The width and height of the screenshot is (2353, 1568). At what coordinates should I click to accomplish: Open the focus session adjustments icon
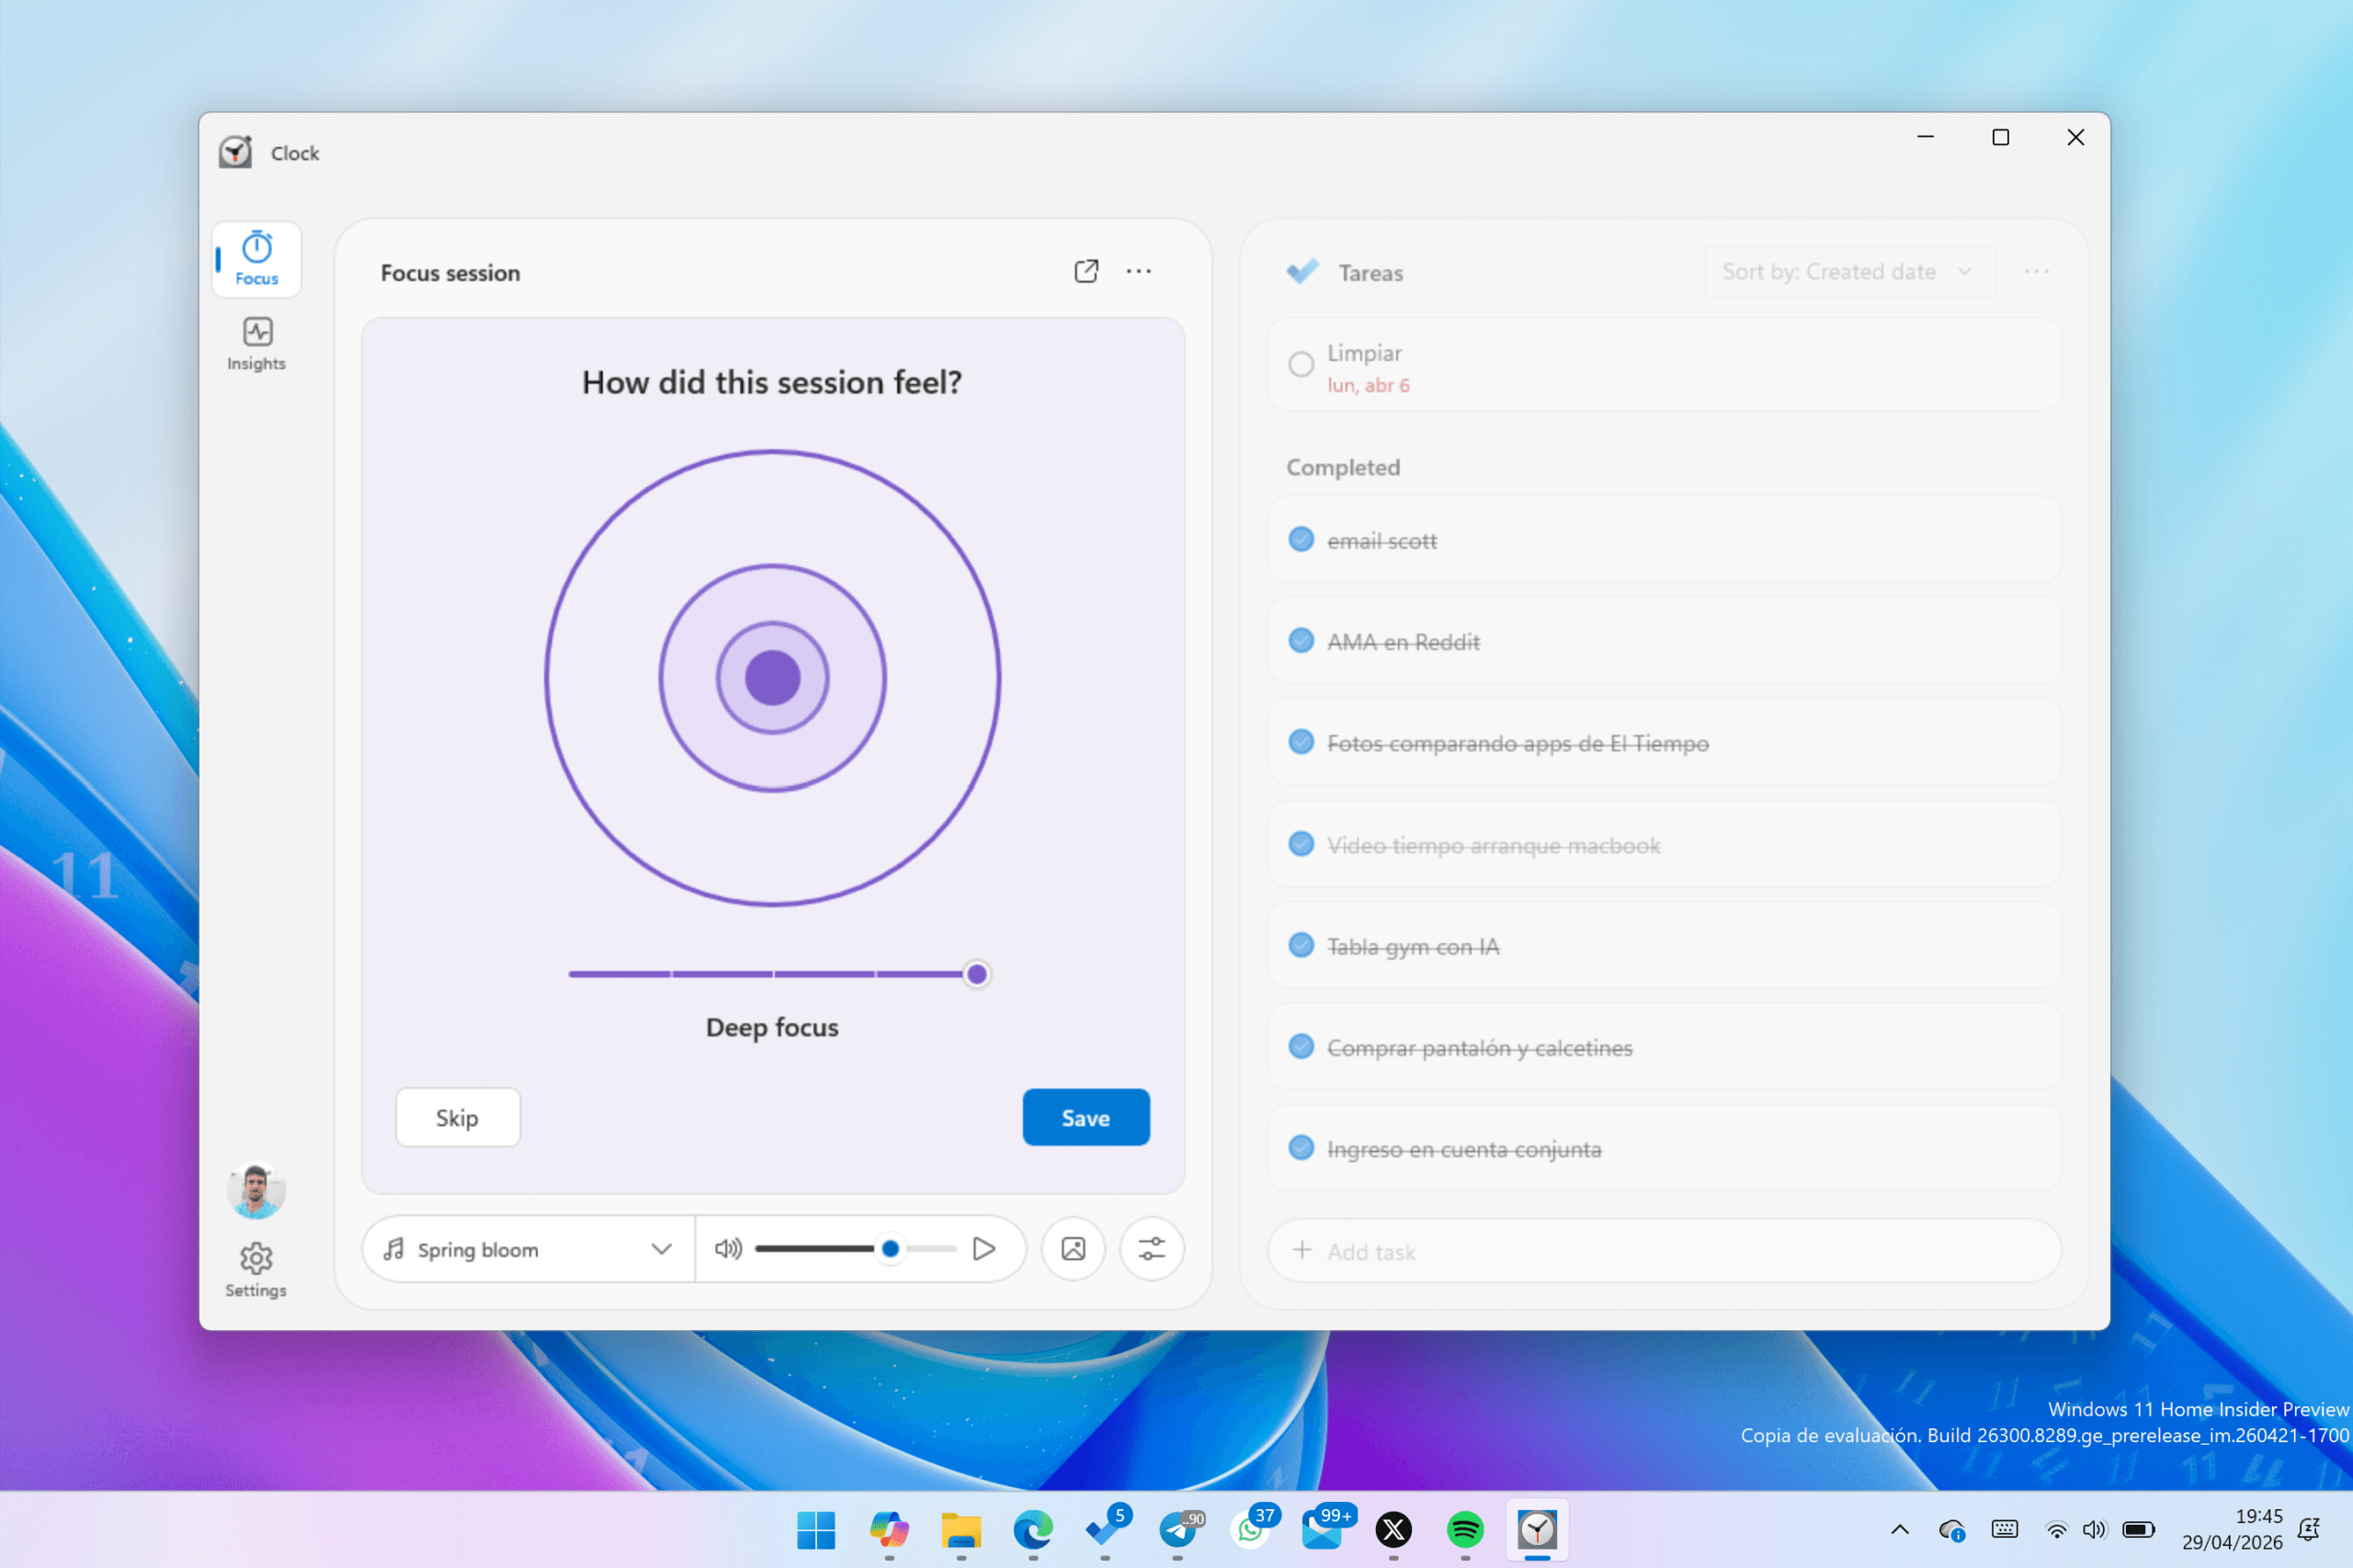click(x=1152, y=1248)
